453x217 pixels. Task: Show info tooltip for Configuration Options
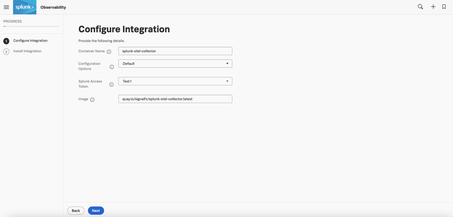pos(112,67)
